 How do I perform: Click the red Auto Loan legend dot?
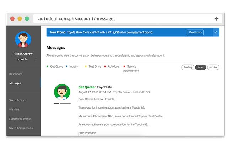(105, 66)
